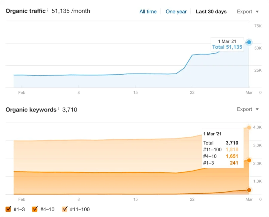Image resolution: width=269 pixels, height=217 pixels.
Task: Click the Organic traffic heading
Action: tap(26, 11)
